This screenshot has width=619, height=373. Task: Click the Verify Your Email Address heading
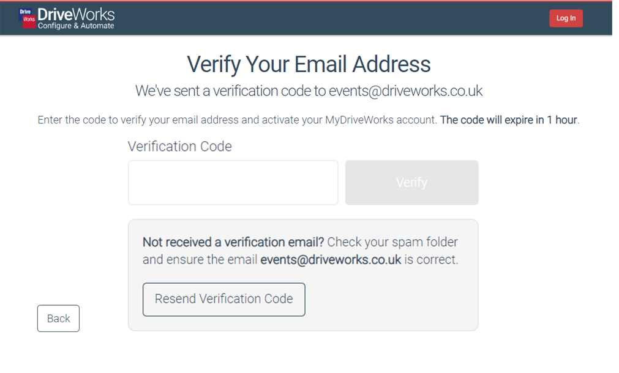pos(309,64)
